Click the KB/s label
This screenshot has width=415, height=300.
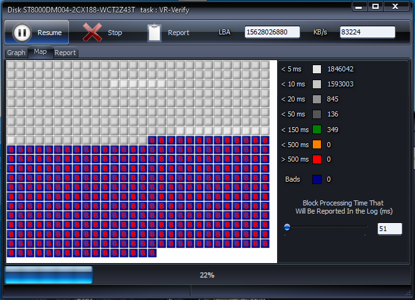[320, 32]
